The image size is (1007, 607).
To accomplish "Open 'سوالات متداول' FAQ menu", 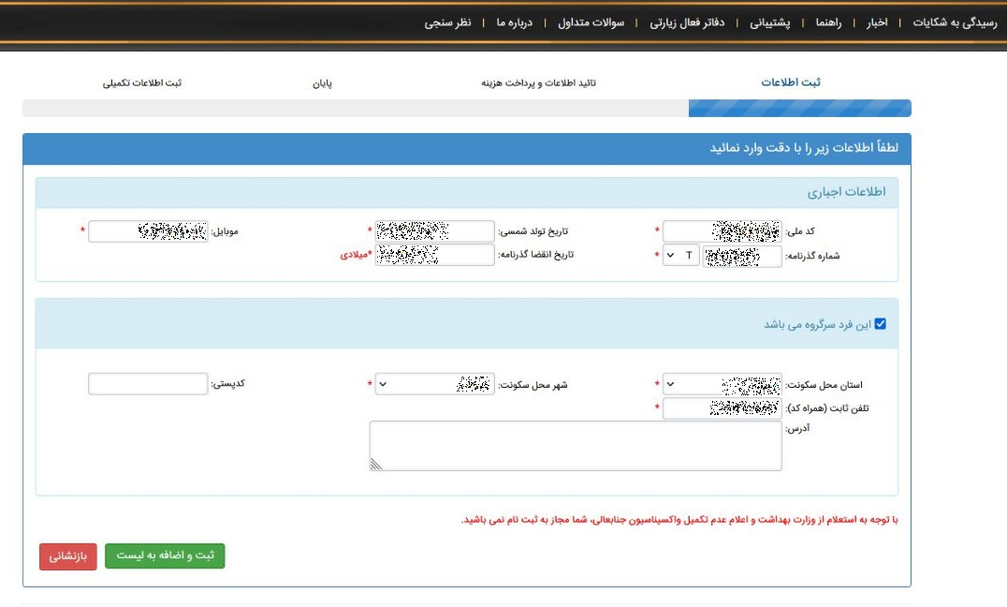I will [591, 22].
